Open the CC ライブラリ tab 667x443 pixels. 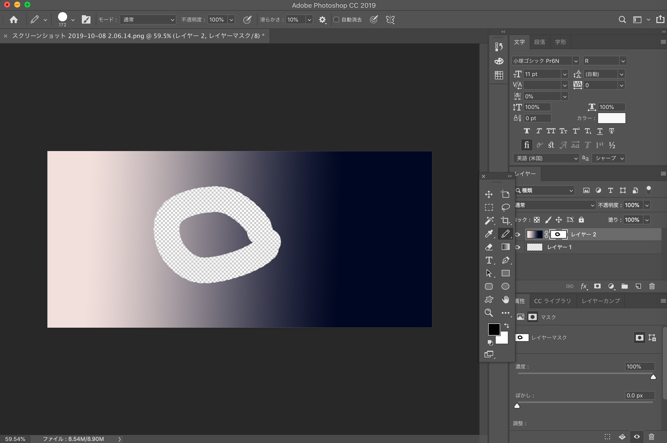[x=552, y=301]
